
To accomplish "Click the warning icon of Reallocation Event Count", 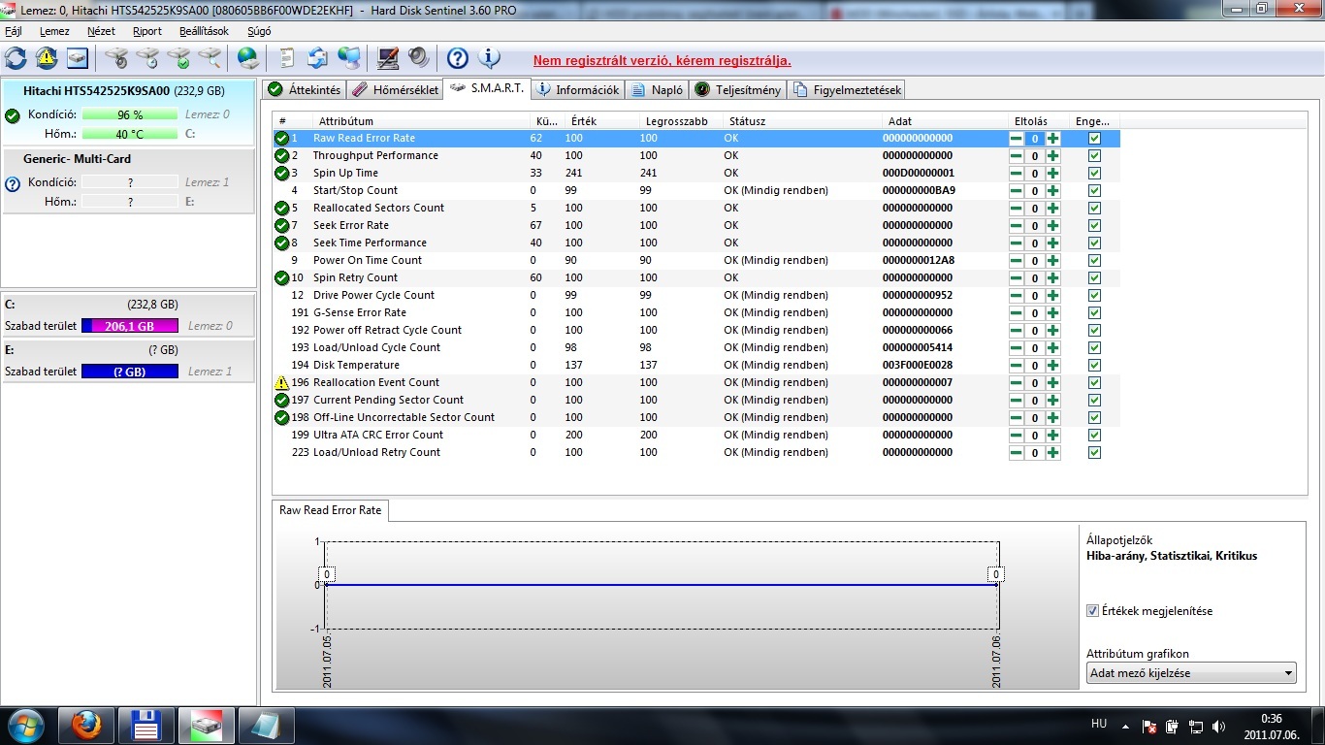I will click(x=281, y=382).
